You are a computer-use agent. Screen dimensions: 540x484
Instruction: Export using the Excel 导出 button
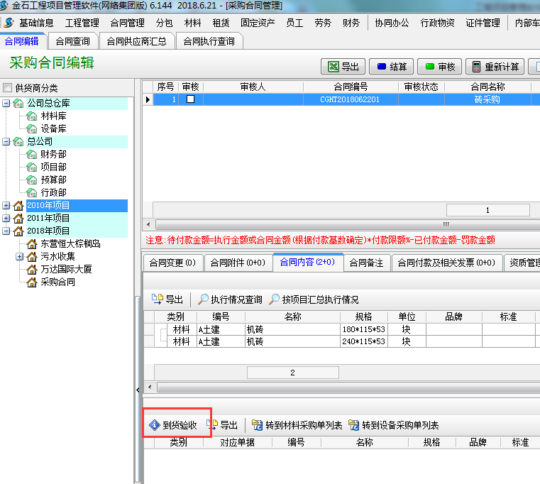click(x=343, y=67)
